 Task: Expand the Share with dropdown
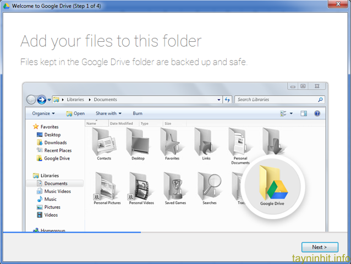[x=108, y=113]
